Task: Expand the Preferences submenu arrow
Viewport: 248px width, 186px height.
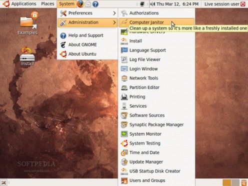Action: pyautogui.click(x=114, y=13)
